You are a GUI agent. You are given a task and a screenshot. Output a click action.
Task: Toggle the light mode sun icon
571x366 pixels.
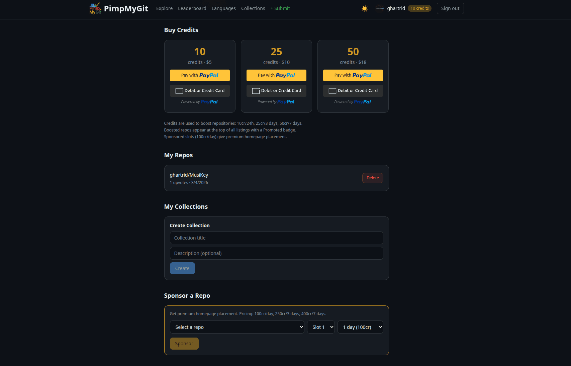click(364, 8)
